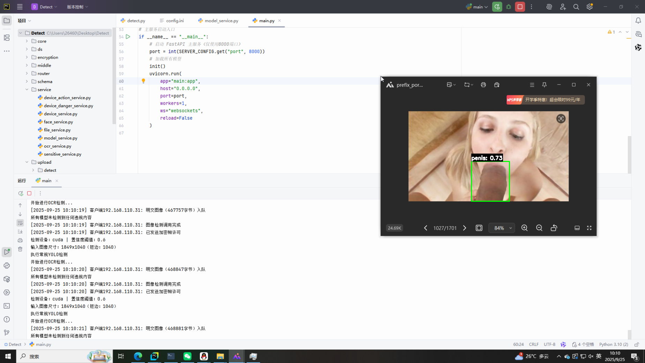Viewport: 645px width, 363px height.
Task: Clear the run console with trash icon
Action: pyautogui.click(x=20, y=249)
